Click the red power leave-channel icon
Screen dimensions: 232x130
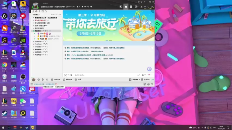pyautogui.click(x=56, y=84)
